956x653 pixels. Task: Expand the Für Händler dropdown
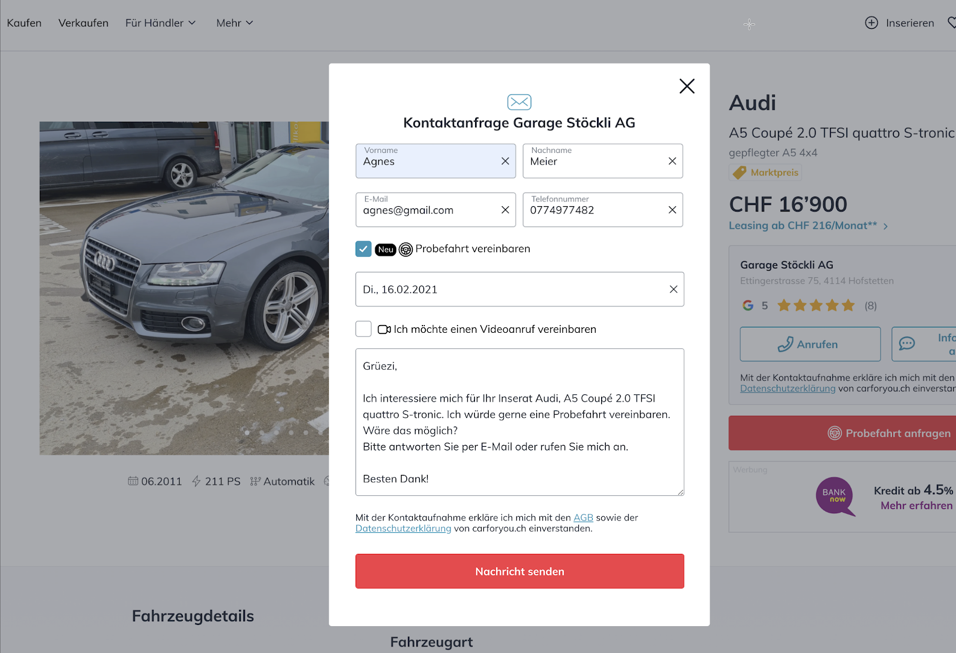(160, 23)
